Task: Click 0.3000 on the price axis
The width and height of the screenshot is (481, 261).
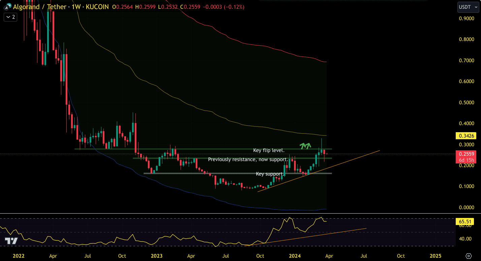Action: click(x=466, y=145)
